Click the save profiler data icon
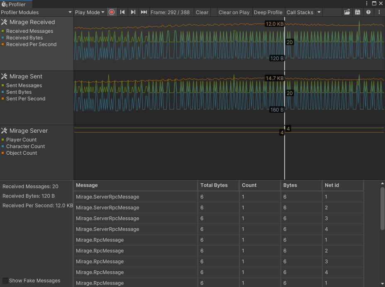 pos(358,12)
